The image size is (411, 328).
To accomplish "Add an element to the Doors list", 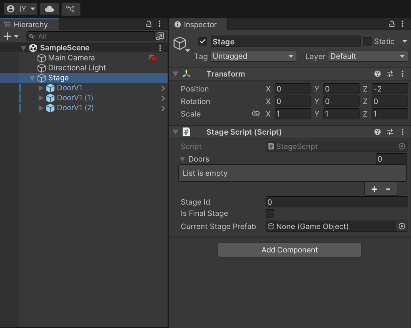I will (374, 189).
